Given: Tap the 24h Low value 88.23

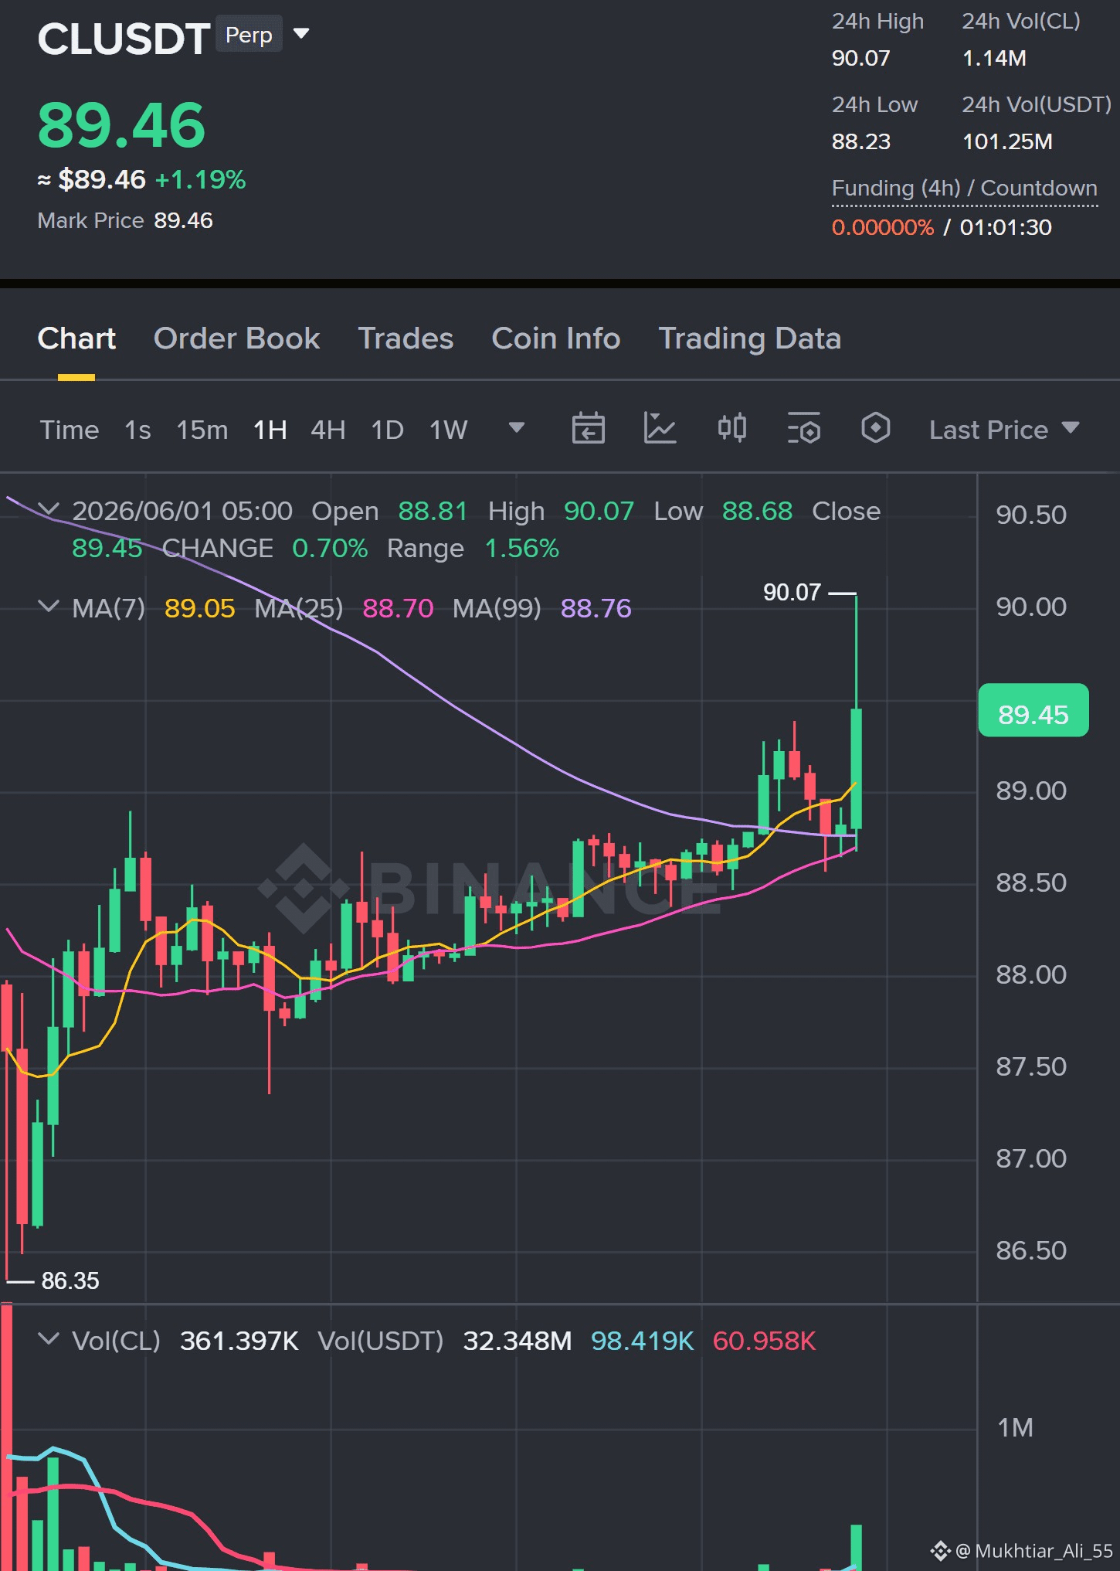Looking at the screenshot, I should click(x=860, y=141).
